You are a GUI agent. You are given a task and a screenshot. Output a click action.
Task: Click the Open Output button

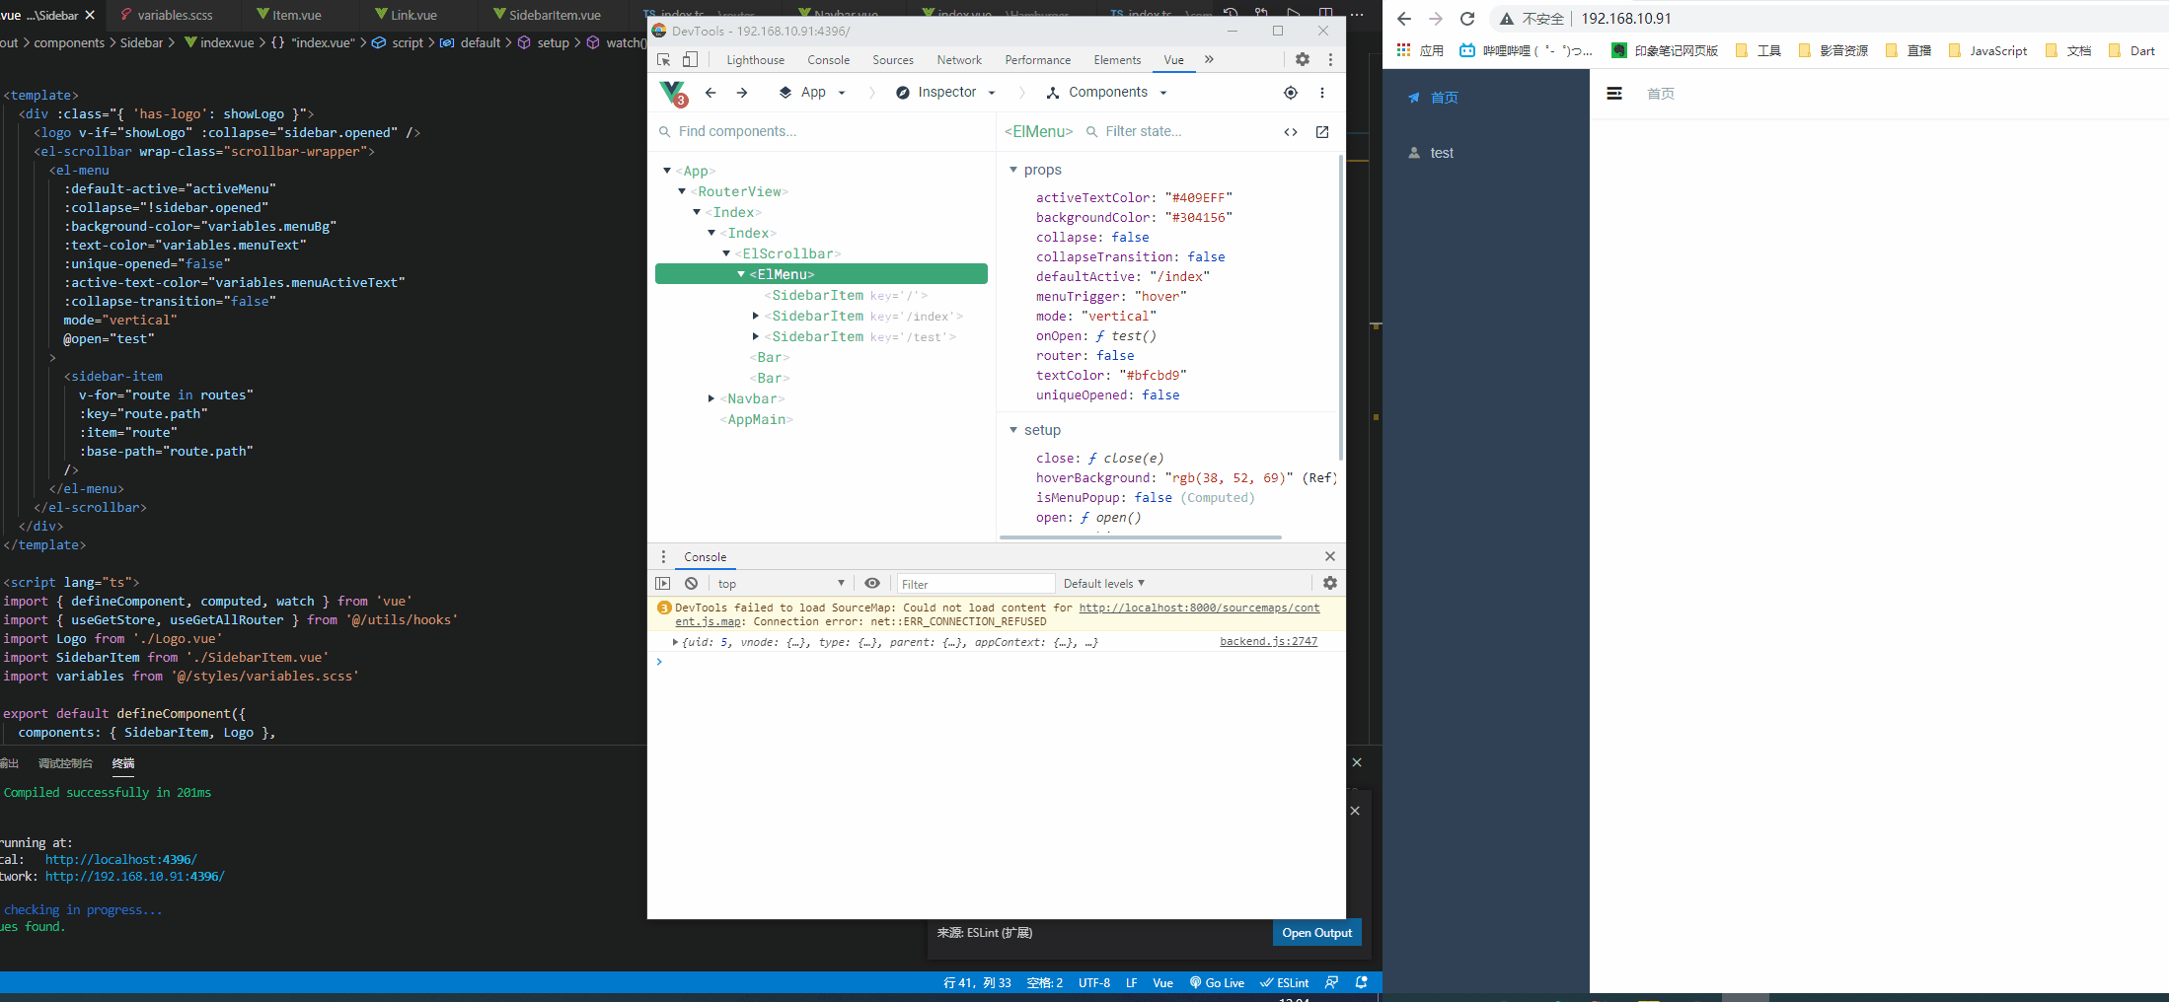(x=1316, y=932)
